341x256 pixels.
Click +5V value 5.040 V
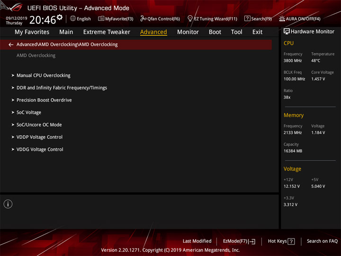318,186
